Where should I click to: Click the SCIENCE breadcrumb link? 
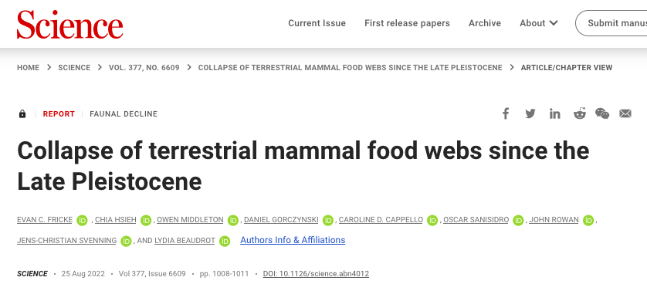74,68
